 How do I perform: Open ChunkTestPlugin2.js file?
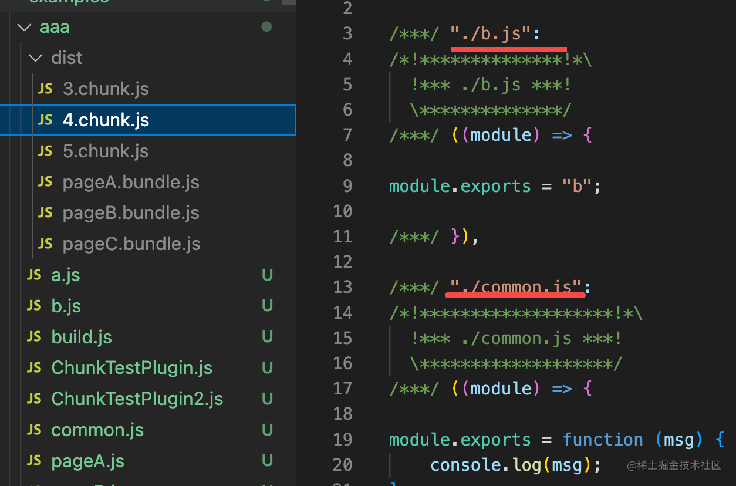(x=137, y=399)
